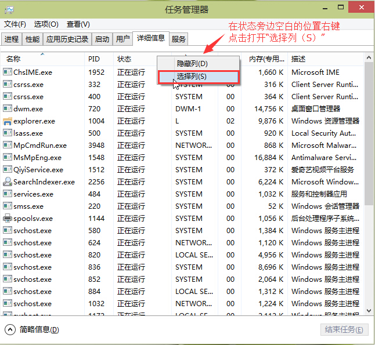Click the SearchIndexer.exe process icon

8,182
